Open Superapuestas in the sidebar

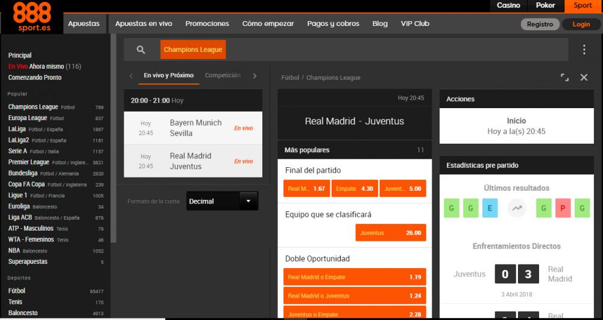point(55,261)
